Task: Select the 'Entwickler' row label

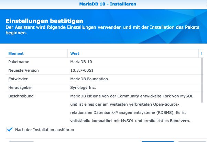Action: tap(18, 79)
